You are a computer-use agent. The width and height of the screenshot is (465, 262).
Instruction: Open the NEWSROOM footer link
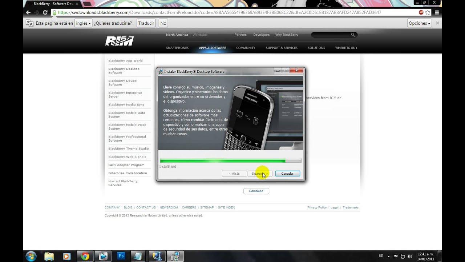coord(169,207)
